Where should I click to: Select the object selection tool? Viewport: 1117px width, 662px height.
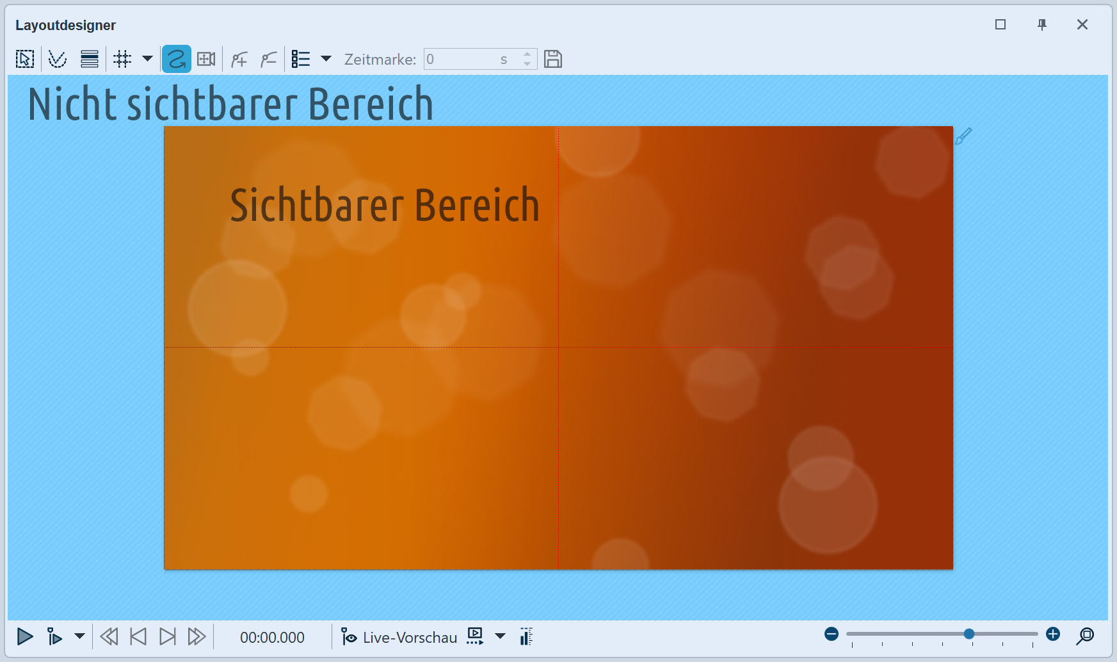pyautogui.click(x=24, y=59)
